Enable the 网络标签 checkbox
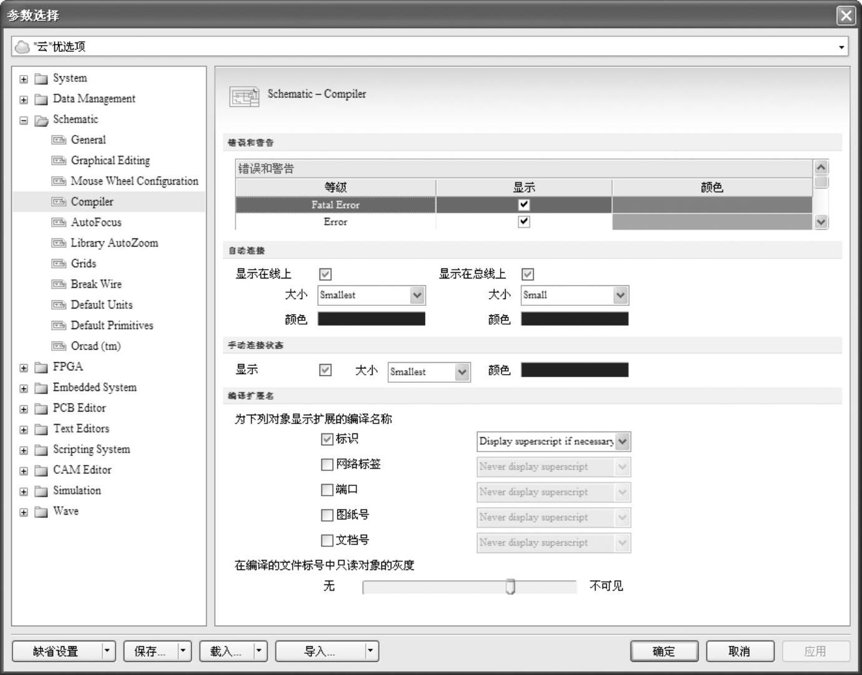This screenshot has width=862, height=675. pyautogui.click(x=327, y=465)
